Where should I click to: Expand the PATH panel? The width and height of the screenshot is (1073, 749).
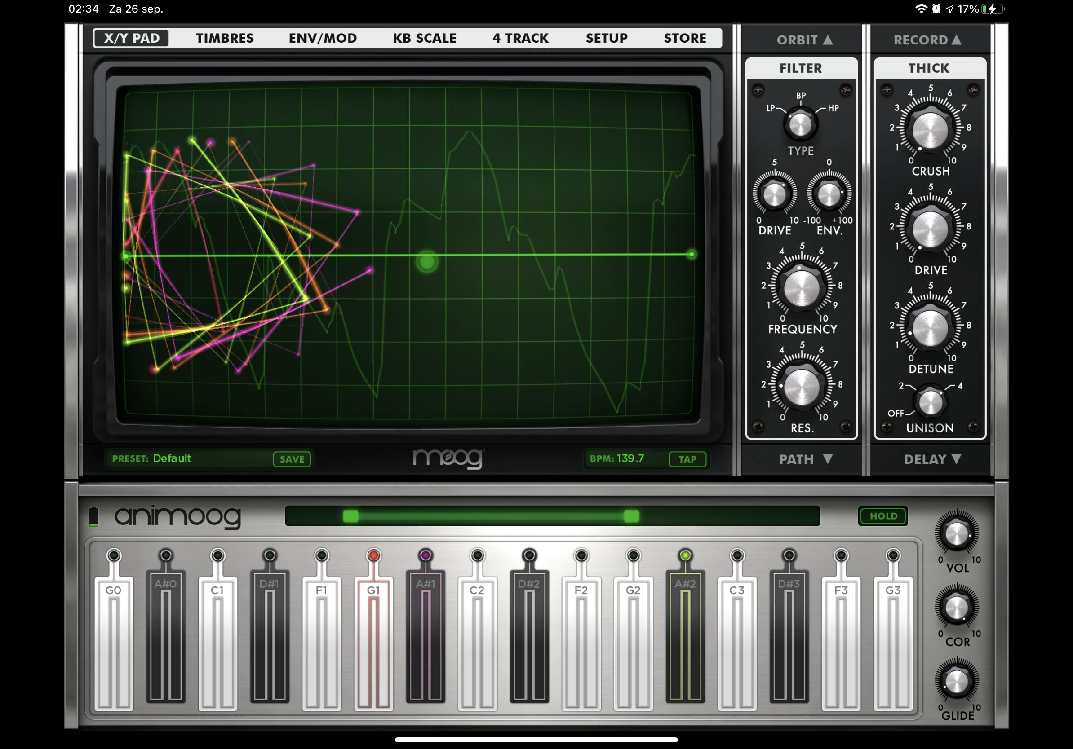pyautogui.click(x=803, y=459)
